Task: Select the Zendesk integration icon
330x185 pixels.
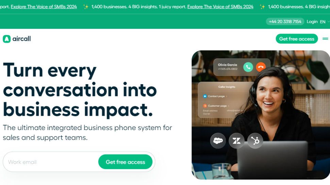Action: coord(236,141)
